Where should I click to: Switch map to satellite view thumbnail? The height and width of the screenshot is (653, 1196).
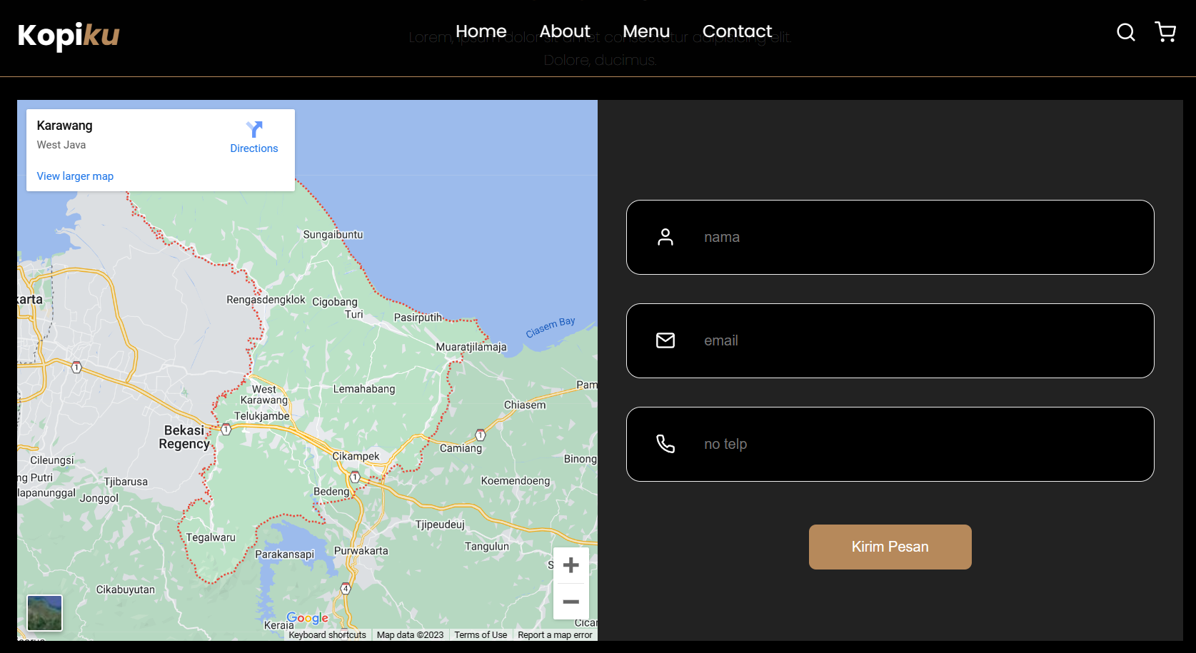tap(45, 613)
